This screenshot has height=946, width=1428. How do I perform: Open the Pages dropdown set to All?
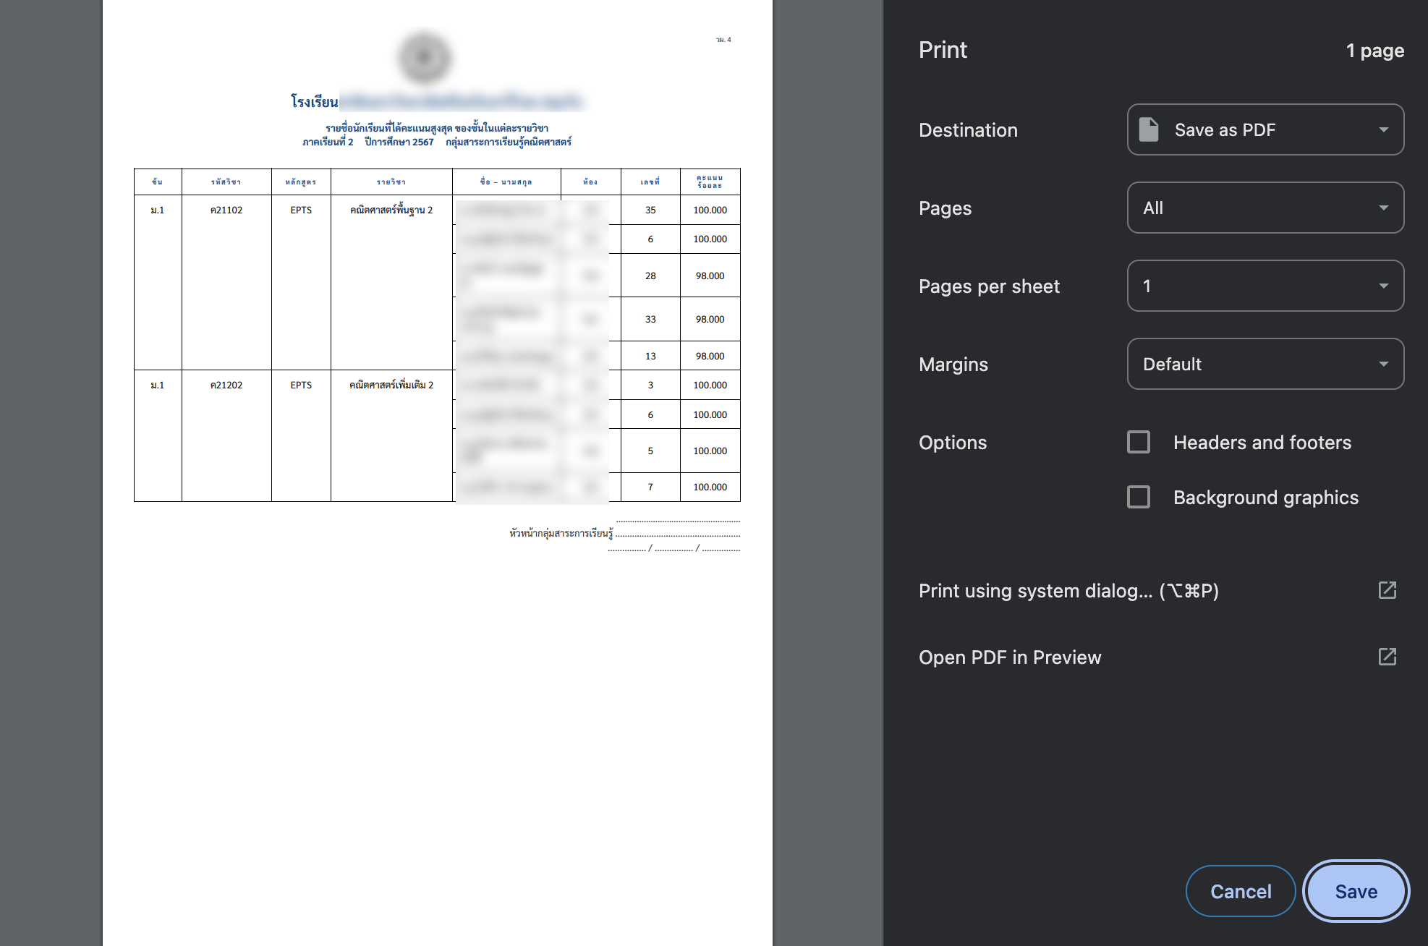[1265, 208]
